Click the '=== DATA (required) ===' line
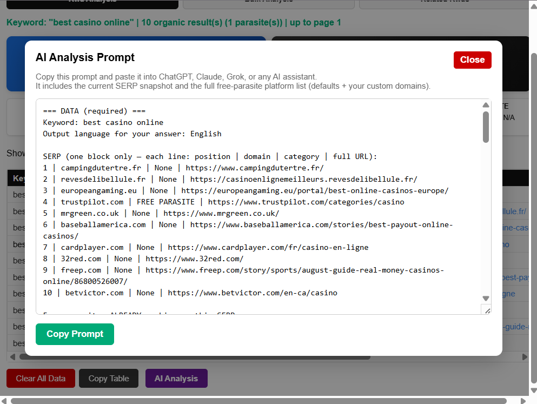Screen dimensions: 537x404 point(94,111)
